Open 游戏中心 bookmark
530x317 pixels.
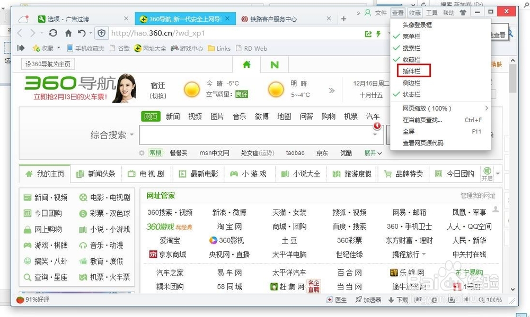(x=187, y=48)
